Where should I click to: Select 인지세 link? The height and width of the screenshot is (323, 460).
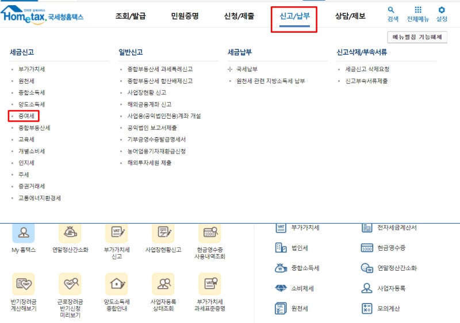26,163
